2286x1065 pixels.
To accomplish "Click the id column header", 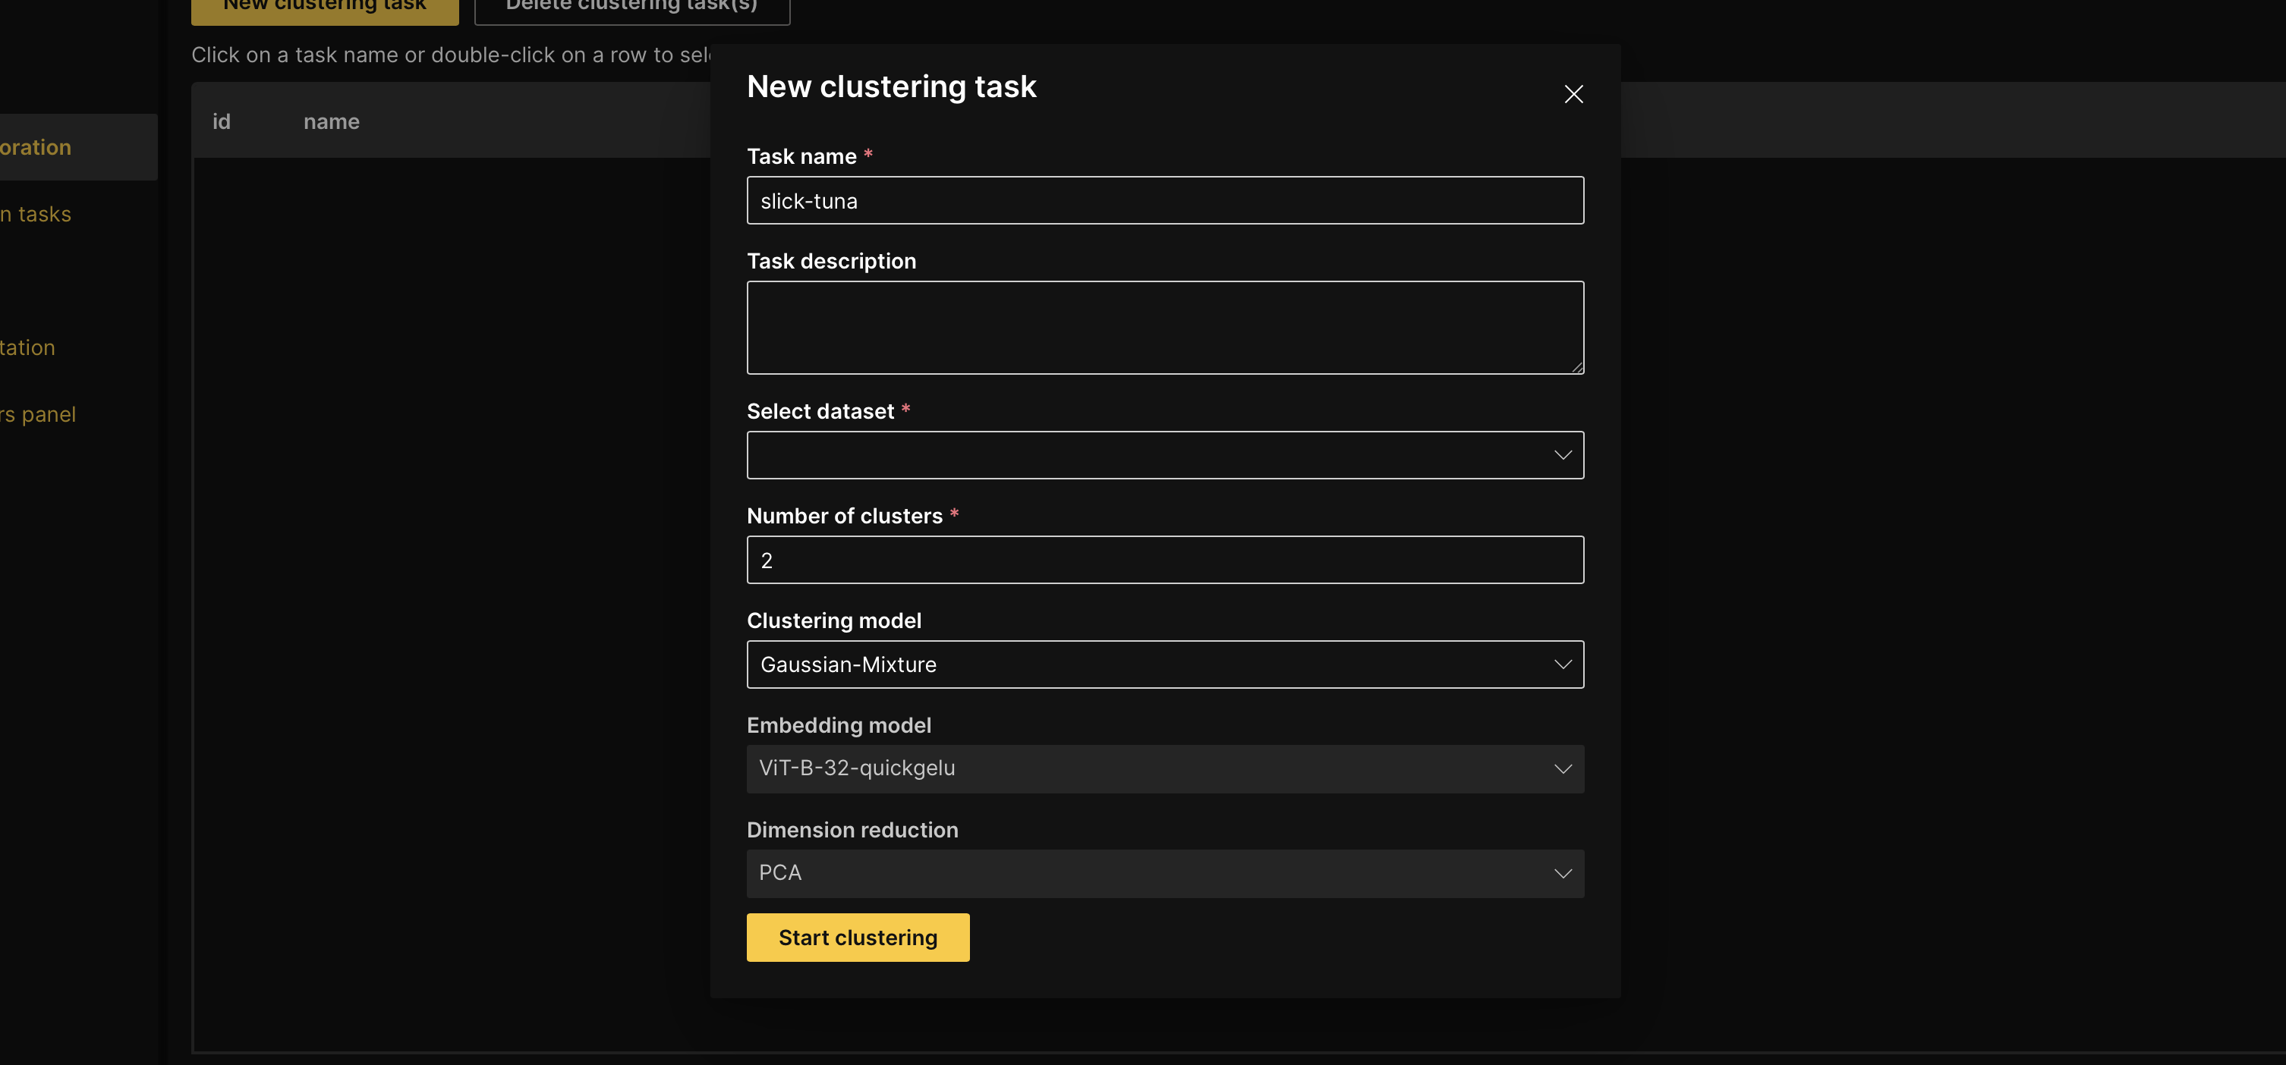I will point(221,121).
